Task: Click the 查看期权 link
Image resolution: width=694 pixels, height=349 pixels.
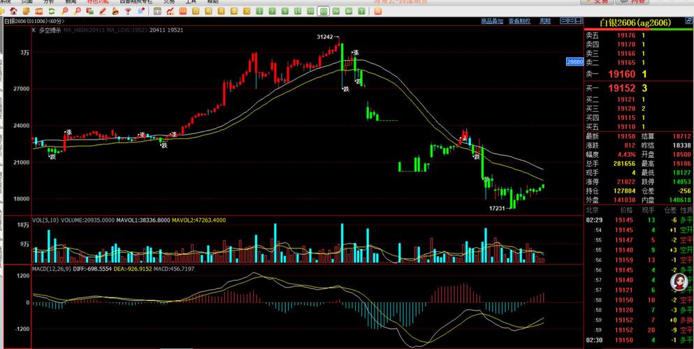Action: click(x=518, y=22)
